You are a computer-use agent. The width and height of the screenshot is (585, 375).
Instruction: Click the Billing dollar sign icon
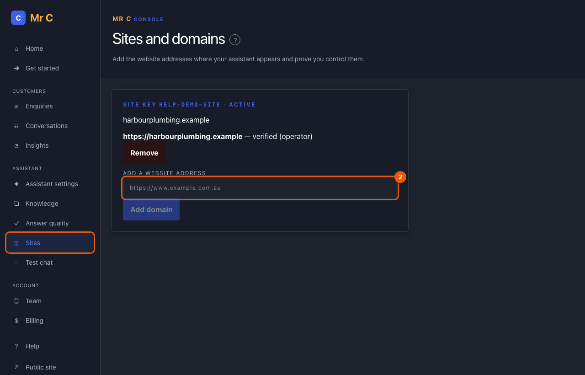pyautogui.click(x=16, y=321)
